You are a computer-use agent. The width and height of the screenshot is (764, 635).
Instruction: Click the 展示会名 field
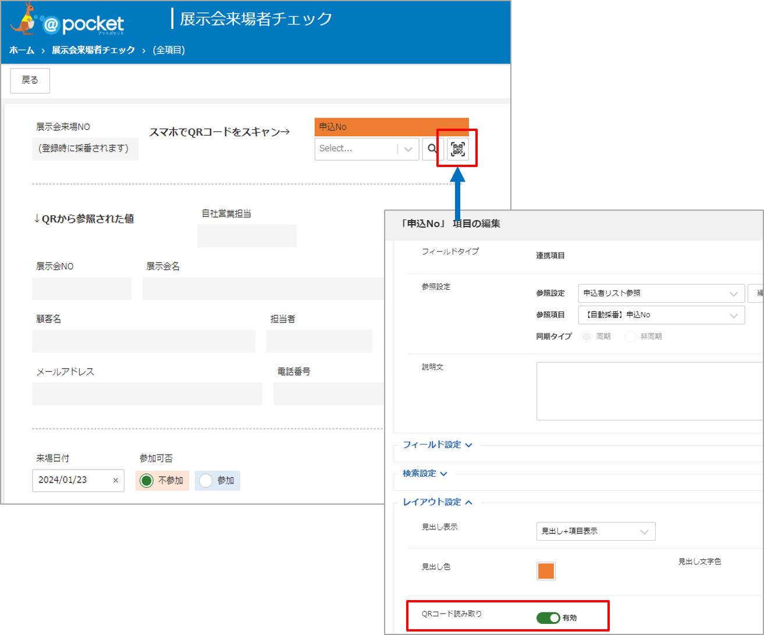(x=264, y=289)
